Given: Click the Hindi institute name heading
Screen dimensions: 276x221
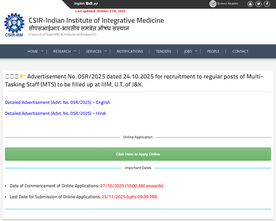Looking at the screenshot, I should pyautogui.click(x=79, y=28).
